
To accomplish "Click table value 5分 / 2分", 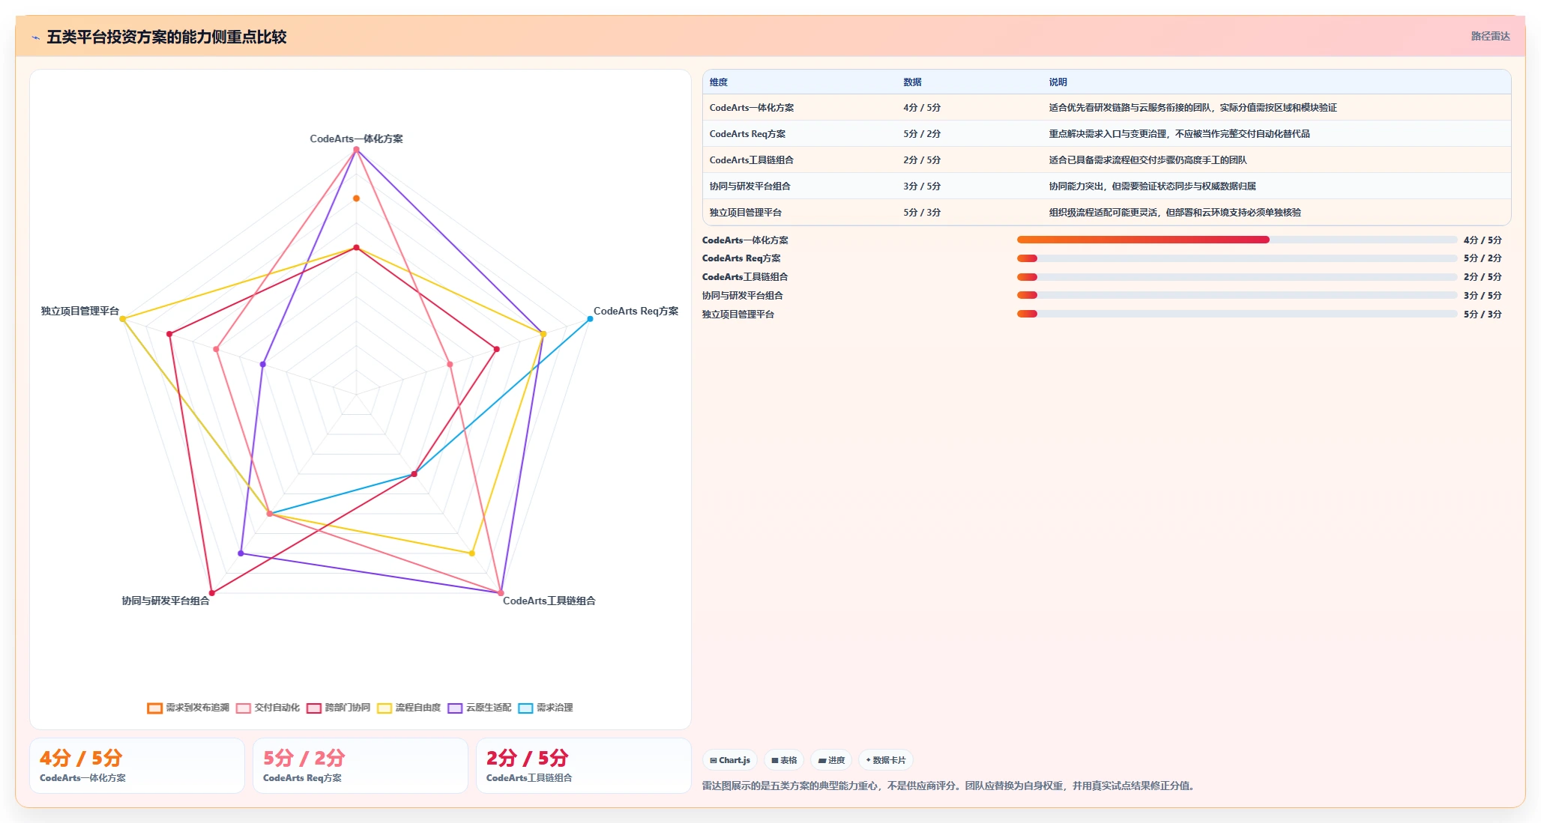I will [x=922, y=134].
